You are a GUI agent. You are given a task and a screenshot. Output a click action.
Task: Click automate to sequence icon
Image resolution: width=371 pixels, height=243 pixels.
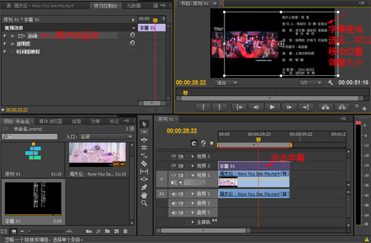pos(89,231)
